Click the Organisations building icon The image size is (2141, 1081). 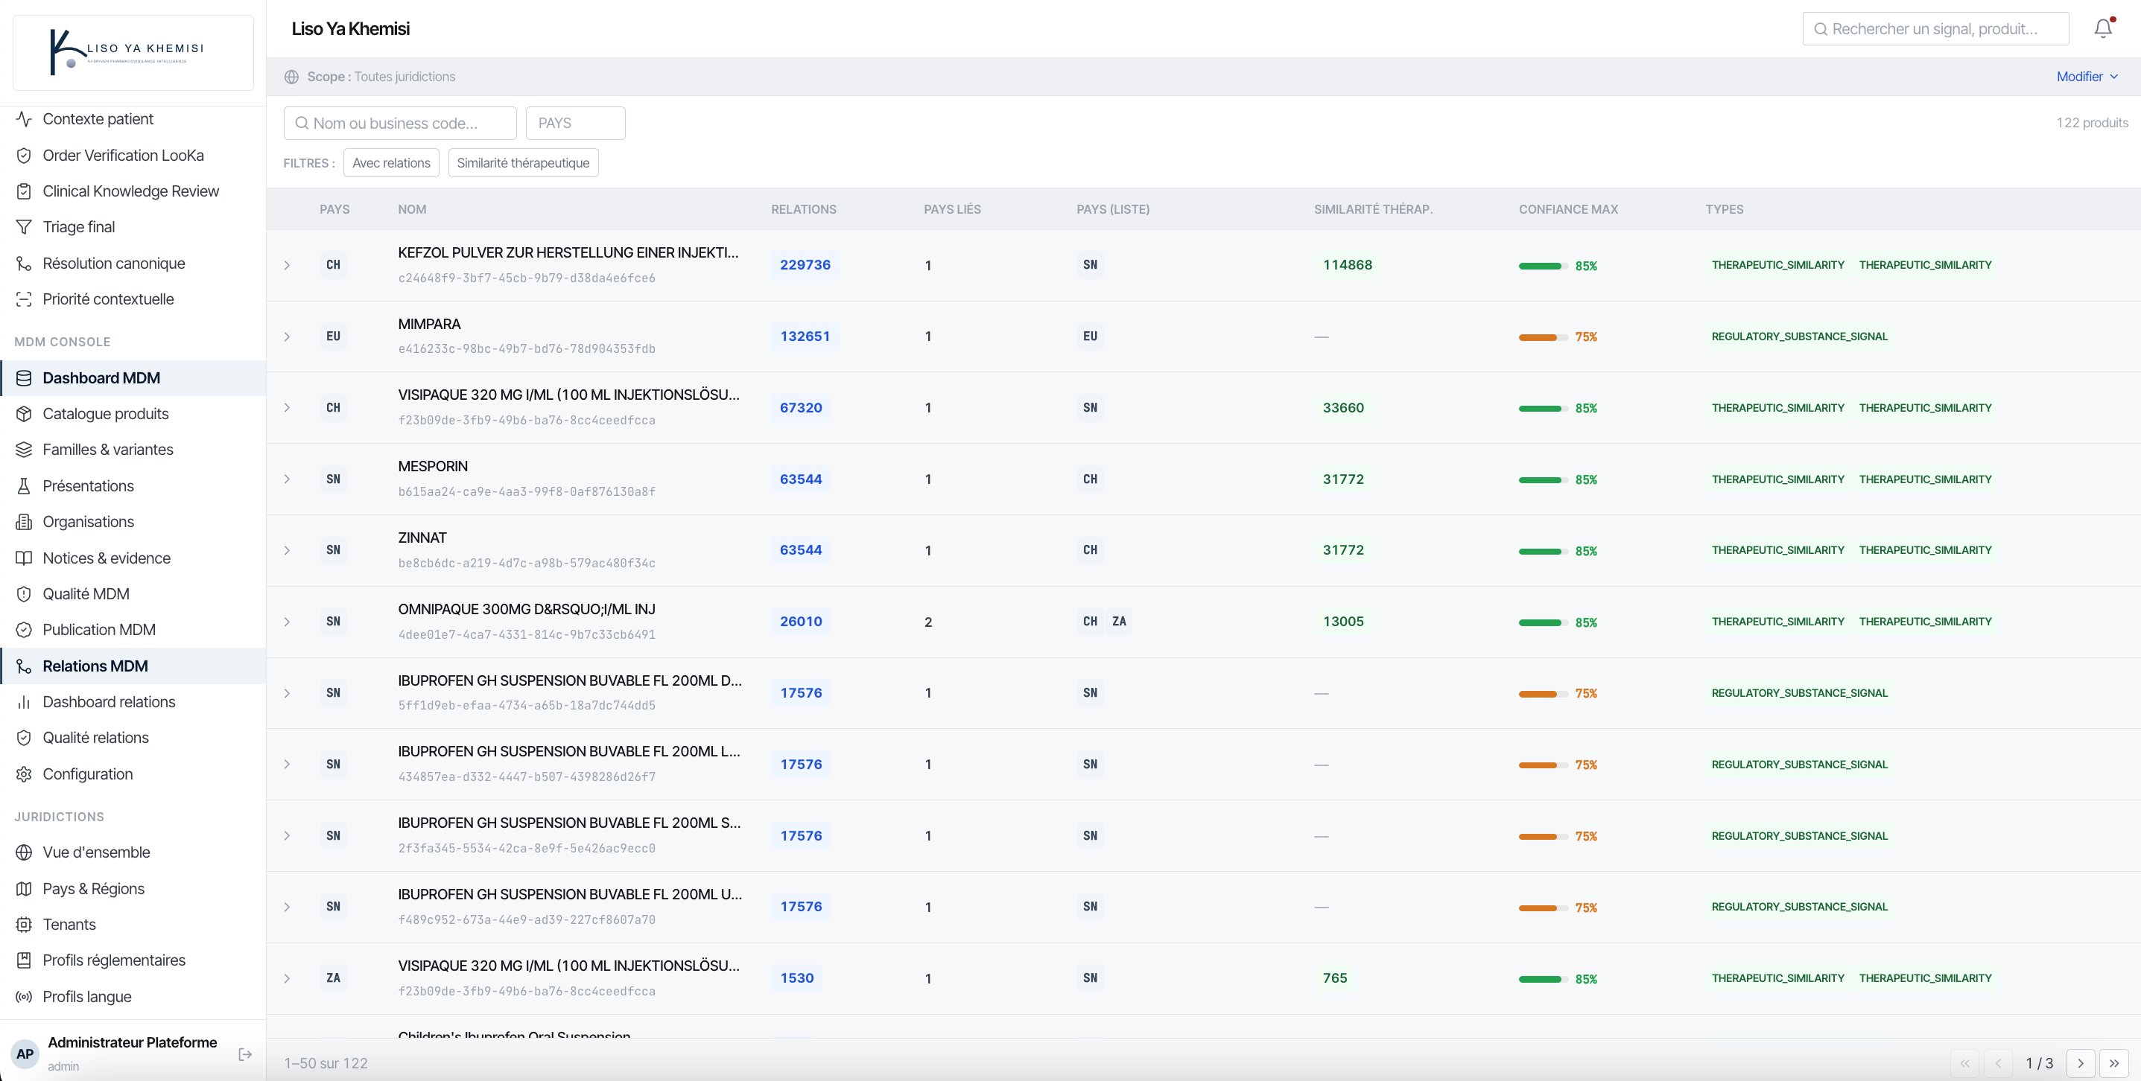point(24,522)
